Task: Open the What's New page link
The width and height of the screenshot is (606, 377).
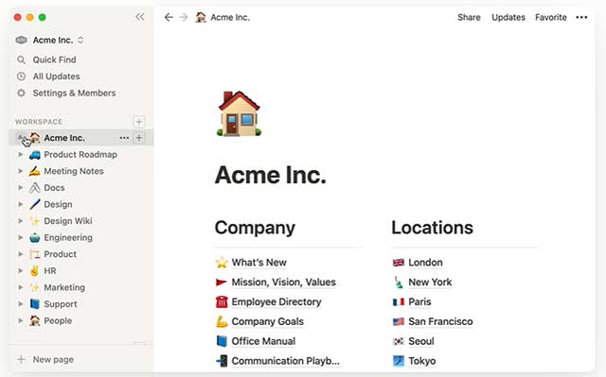Action: tap(258, 263)
